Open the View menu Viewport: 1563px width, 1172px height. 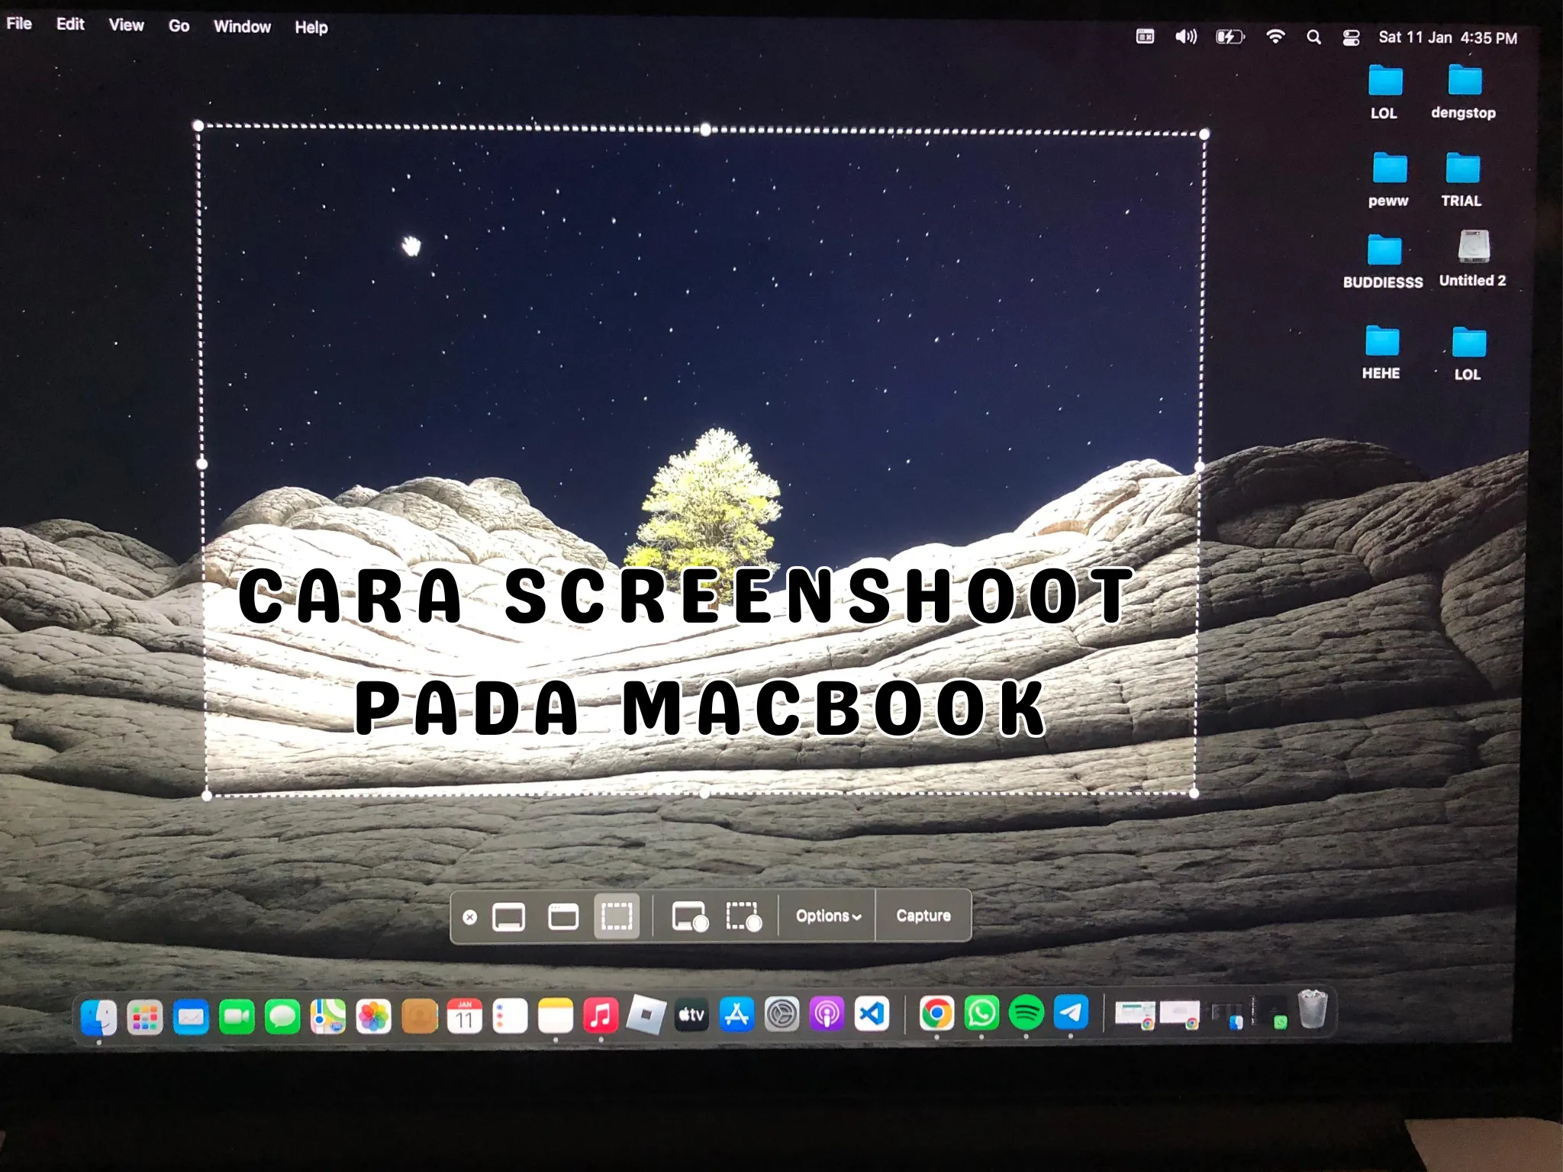pos(126,25)
